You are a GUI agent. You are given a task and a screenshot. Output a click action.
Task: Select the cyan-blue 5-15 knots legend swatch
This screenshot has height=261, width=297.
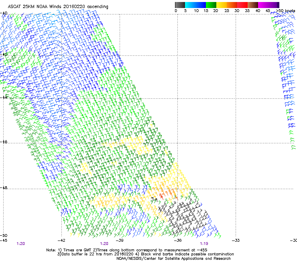pos(195,5)
